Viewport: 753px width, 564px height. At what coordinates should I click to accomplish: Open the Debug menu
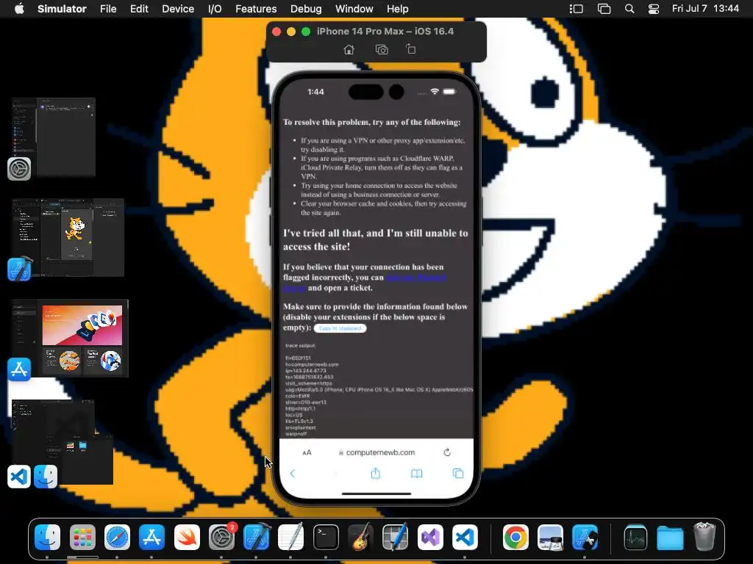click(306, 9)
